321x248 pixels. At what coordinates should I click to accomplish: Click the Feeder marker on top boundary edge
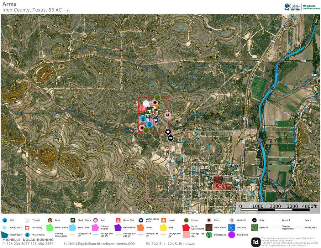157,97
